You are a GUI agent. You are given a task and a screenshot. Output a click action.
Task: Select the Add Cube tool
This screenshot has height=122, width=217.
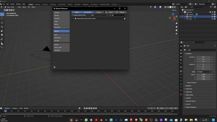[x=2, y=48]
